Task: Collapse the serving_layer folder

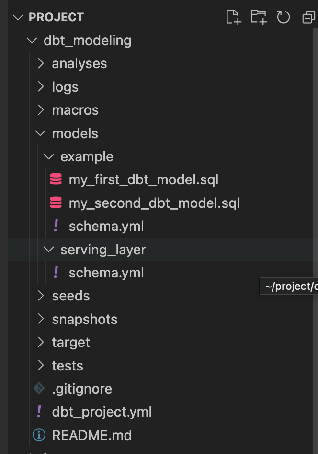Action: tap(49, 250)
